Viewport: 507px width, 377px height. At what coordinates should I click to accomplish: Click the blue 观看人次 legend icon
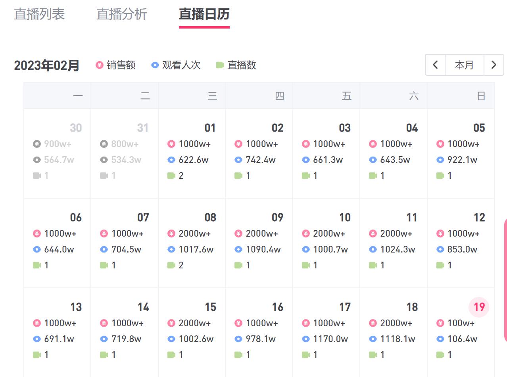click(x=155, y=65)
